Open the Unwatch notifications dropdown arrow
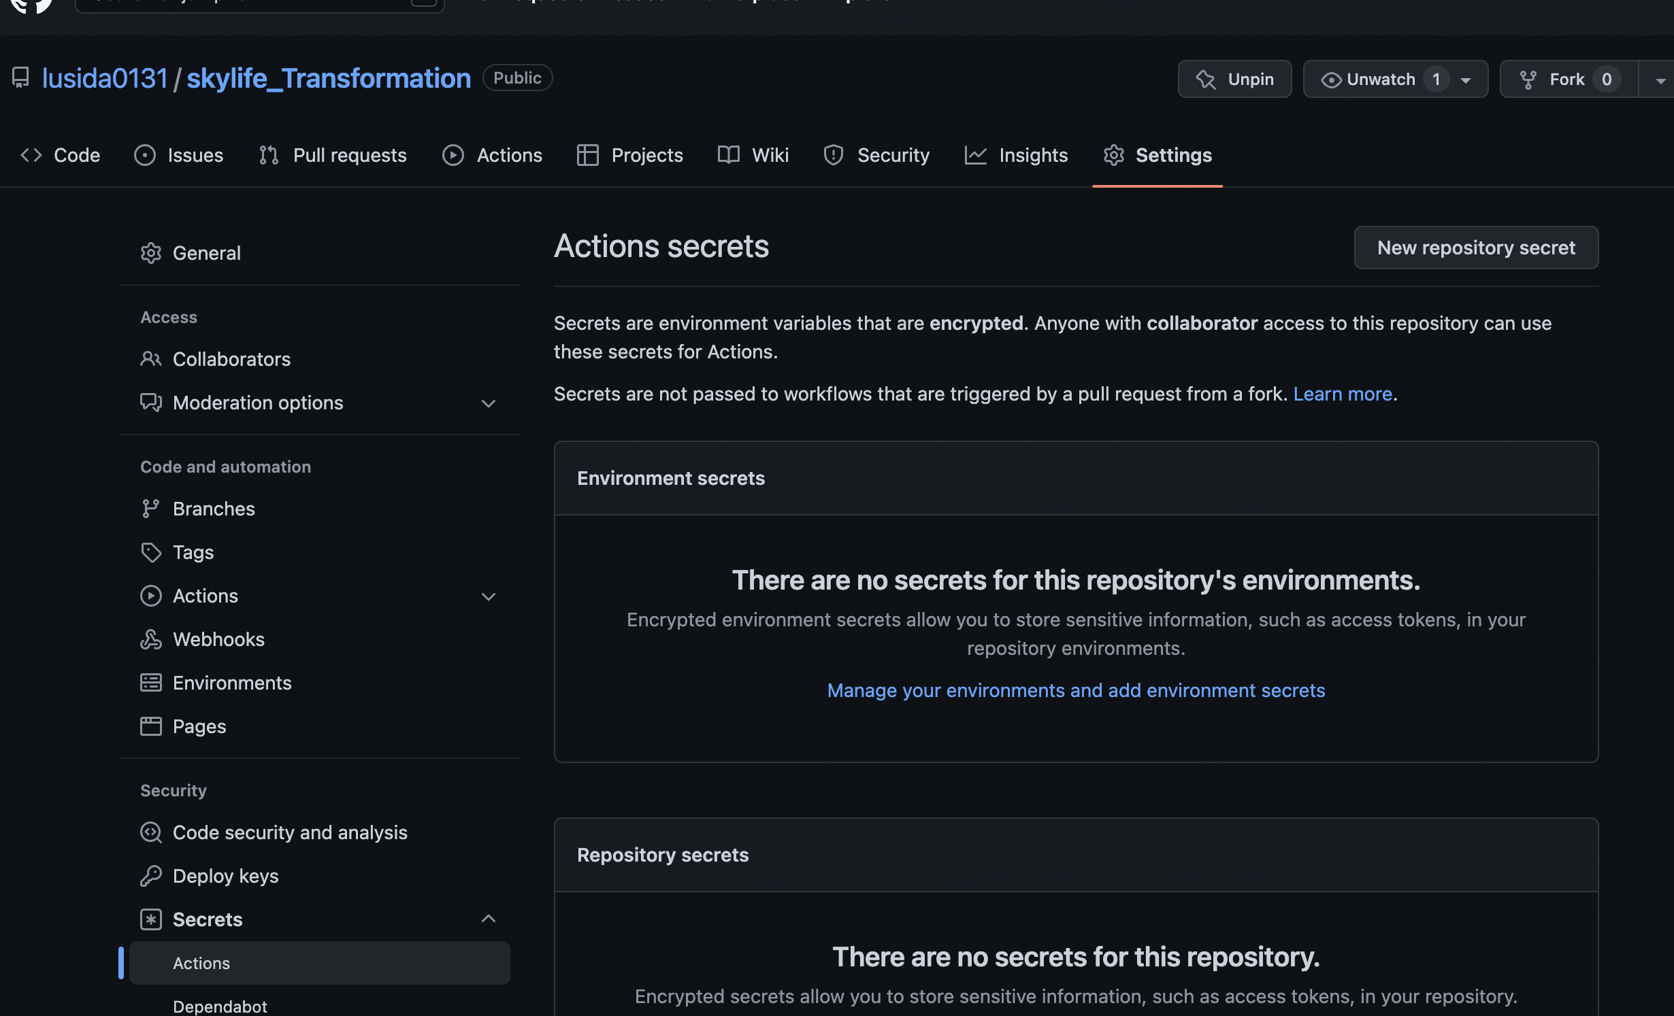This screenshot has height=1016, width=1674. pos(1466,80)
